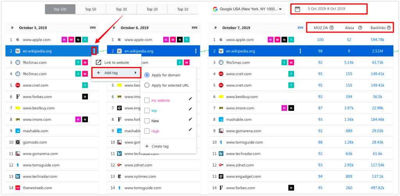This screenshot has height=196, width=400.
Task: Click the 184.46k backlinks value for mashable.com
Action: coord(378,119)
